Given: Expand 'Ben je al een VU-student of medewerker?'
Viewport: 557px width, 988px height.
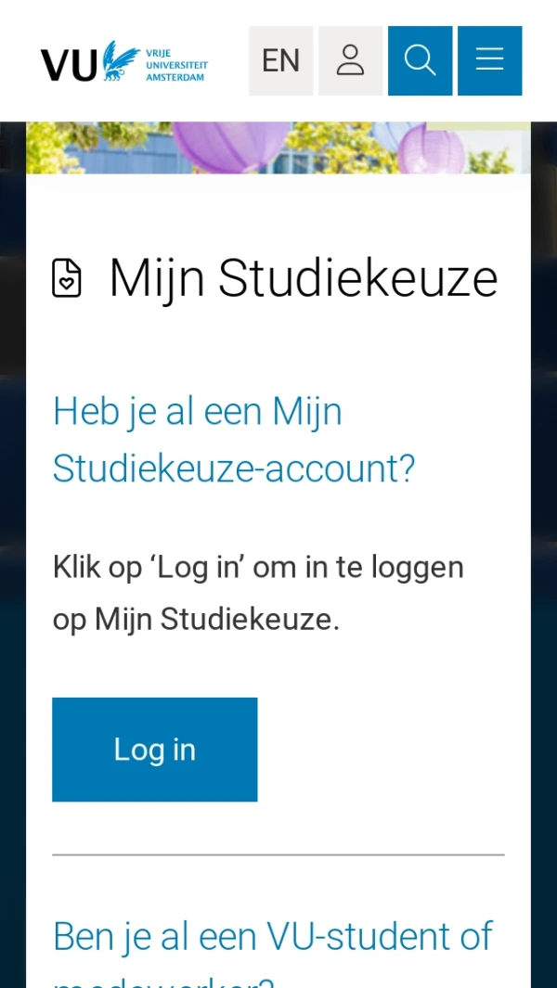Looking at the screenshot, I should pyautogui.click(x=273, y=936).
